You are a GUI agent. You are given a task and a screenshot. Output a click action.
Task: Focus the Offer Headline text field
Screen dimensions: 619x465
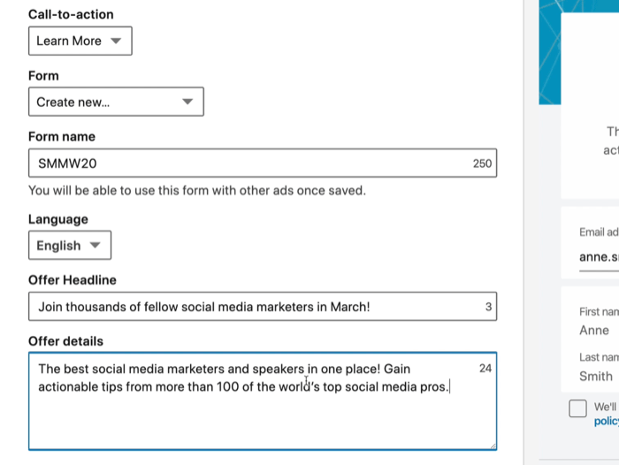pyautogui.click(x=248, y=308)
